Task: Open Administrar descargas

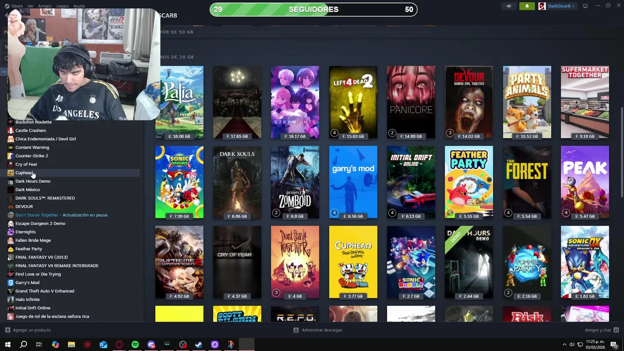Action: pyautogui.click(x=322, y=330)
